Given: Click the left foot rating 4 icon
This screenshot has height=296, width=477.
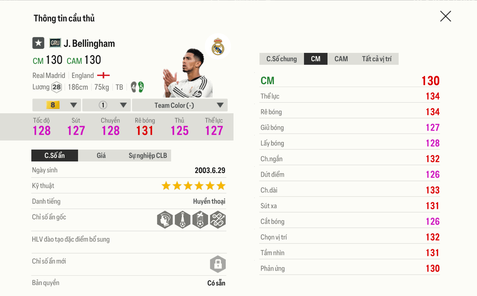Looking at the screenshot, I should (x=134, y=87).
